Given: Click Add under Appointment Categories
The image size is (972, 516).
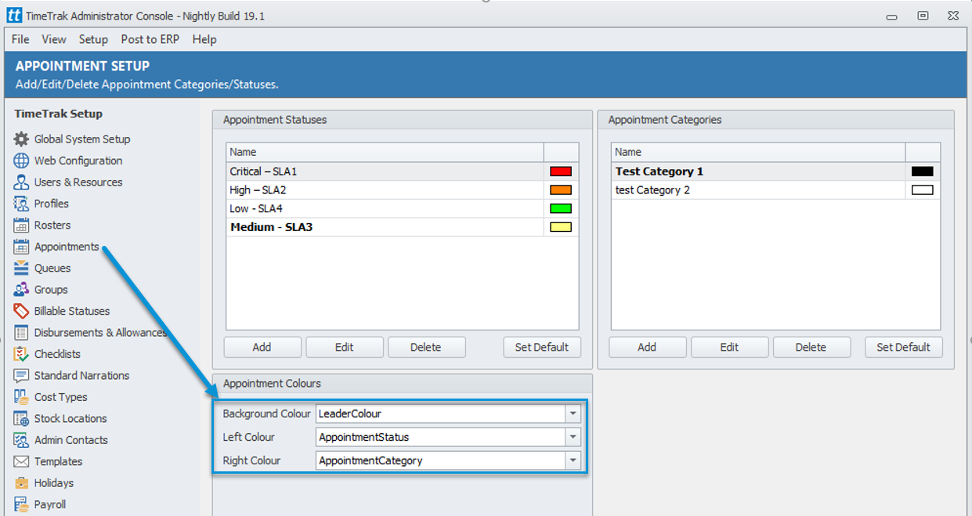Looking at the screenshot, I should click(x=648, y=347).
